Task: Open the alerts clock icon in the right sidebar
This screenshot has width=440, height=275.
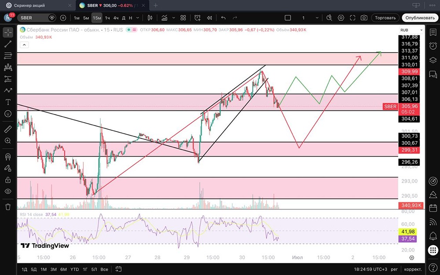Action: click(x=433, y=46)
